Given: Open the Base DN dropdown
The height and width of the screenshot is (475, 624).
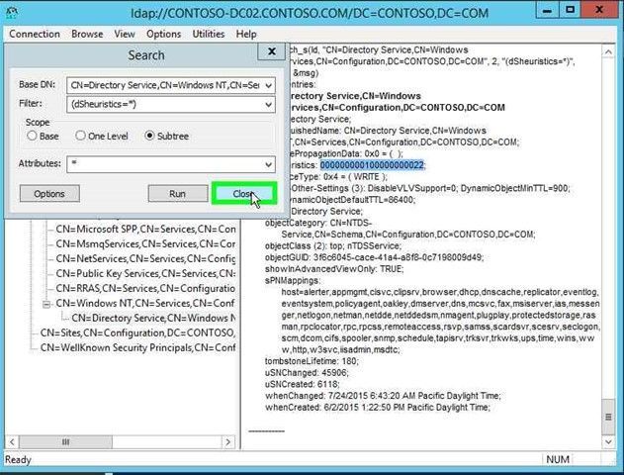Looking at the screenshot, I should (x=269, y=86).
